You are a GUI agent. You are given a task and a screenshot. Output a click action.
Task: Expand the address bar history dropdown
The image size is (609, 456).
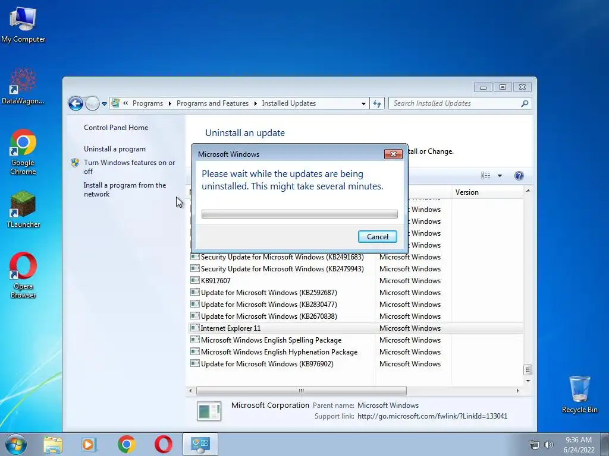pos(363,103)
